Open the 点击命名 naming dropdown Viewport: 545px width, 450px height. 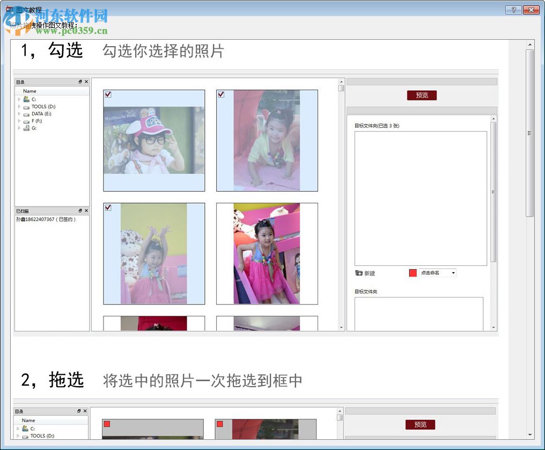pos(453,273)
